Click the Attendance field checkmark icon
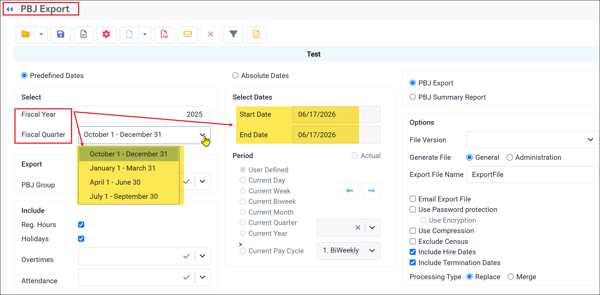This screenshot has height=295, width=600. pyautogui.click(x=186, y=278)
